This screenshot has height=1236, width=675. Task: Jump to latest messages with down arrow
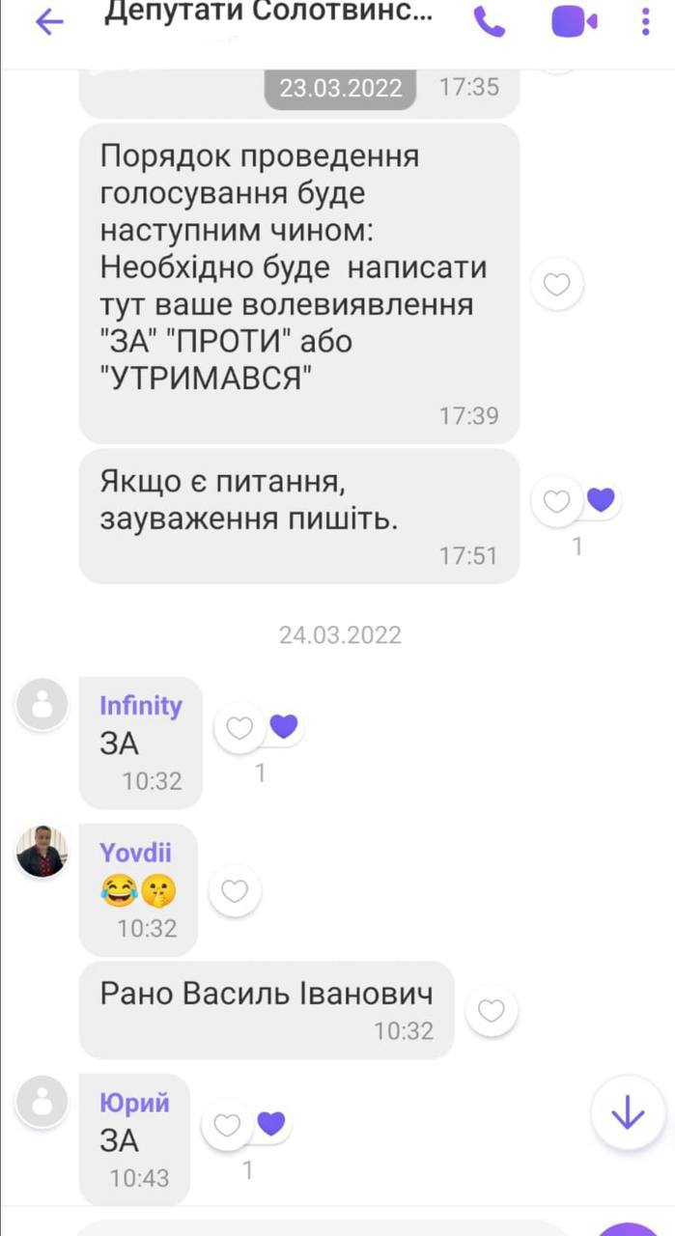tap(628, 1114)
